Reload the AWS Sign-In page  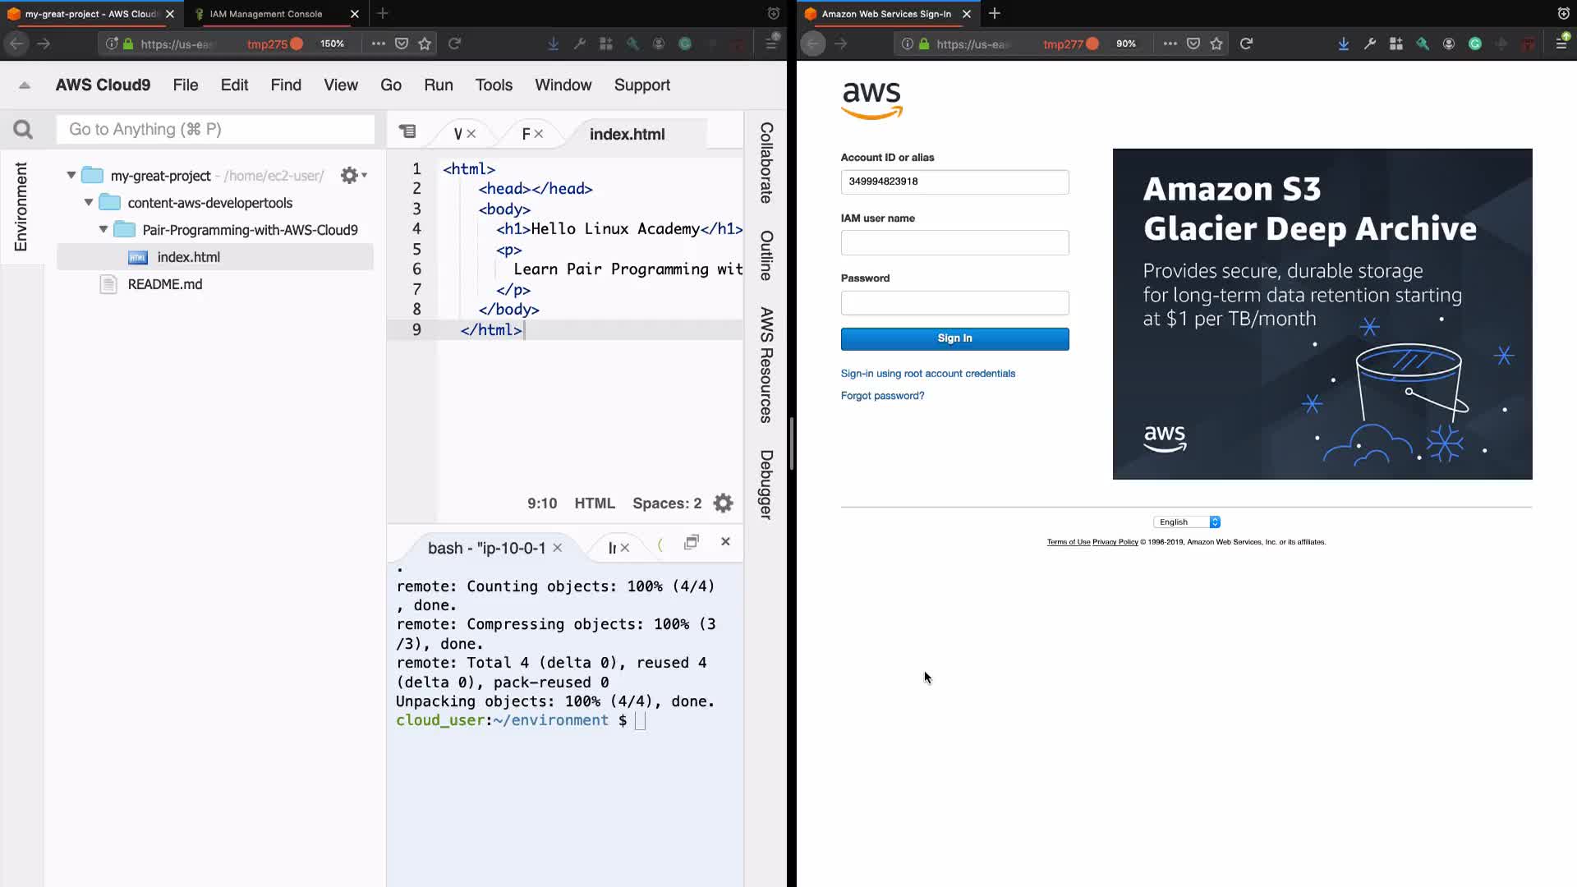pos(1246,44)
